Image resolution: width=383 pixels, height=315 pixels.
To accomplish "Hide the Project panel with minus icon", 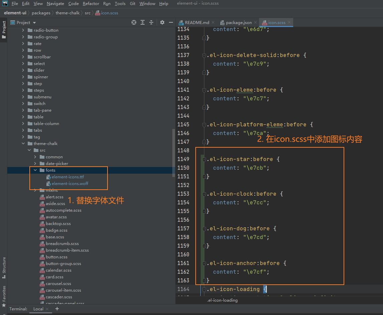I will point(171,22).
